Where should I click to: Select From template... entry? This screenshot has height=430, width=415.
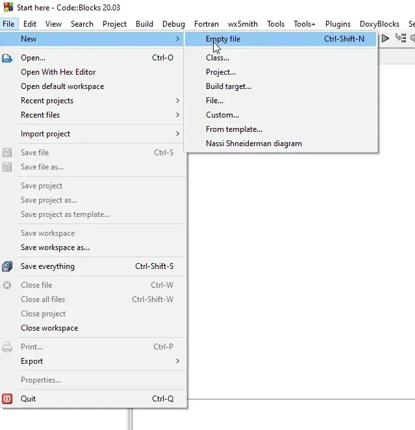click(281, 129)
